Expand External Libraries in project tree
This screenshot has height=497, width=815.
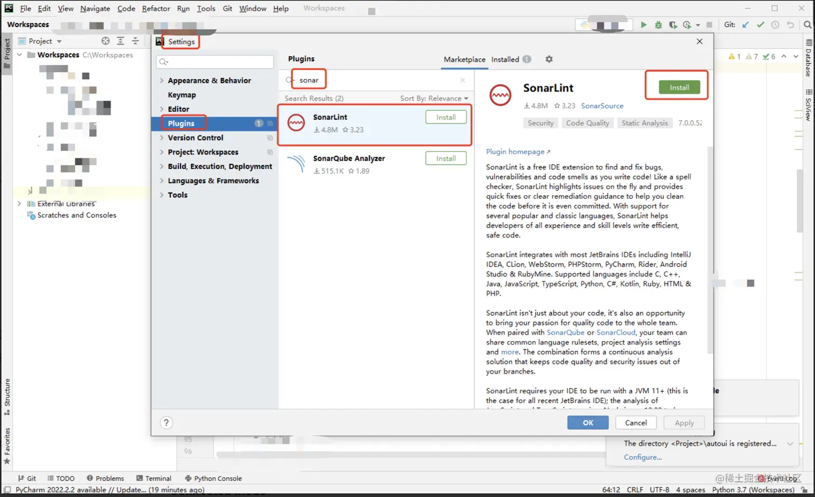[x=19, y=204]
